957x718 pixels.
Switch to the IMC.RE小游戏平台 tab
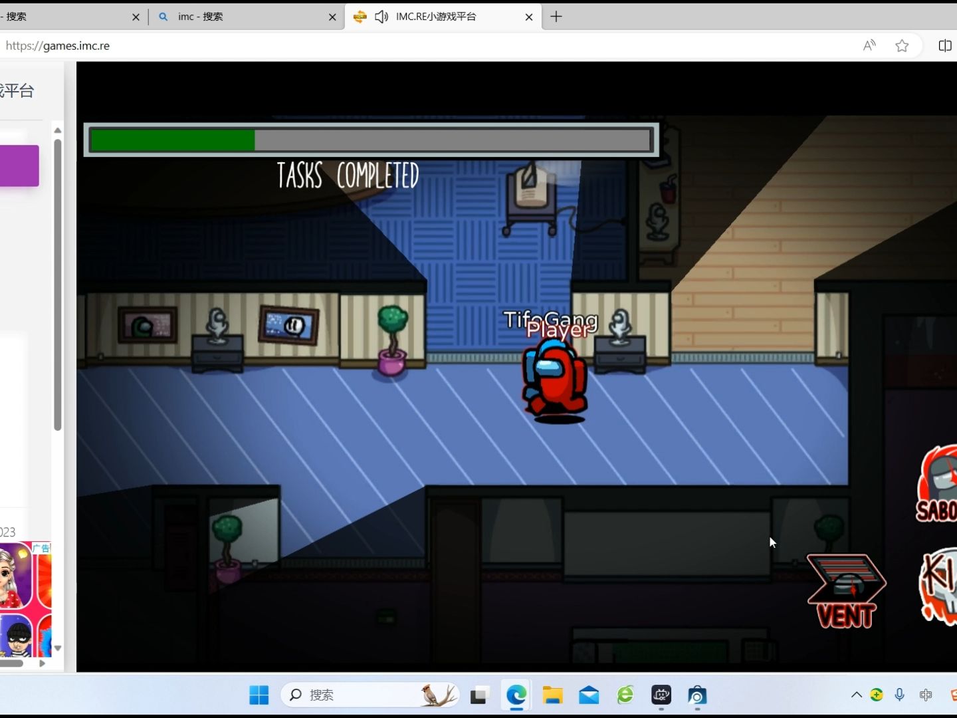coord(436,17)
